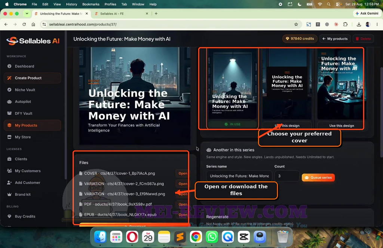The width and height of the screenshot is (383, 248).
Task: Open the Clients page
Action: tap(21, 159)
